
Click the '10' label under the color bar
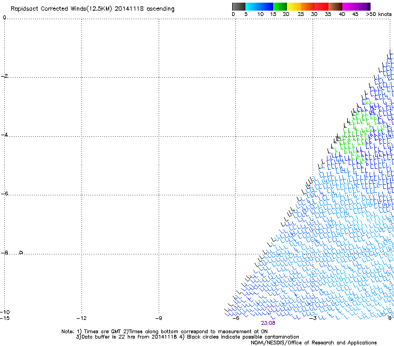tap(260, 14)
